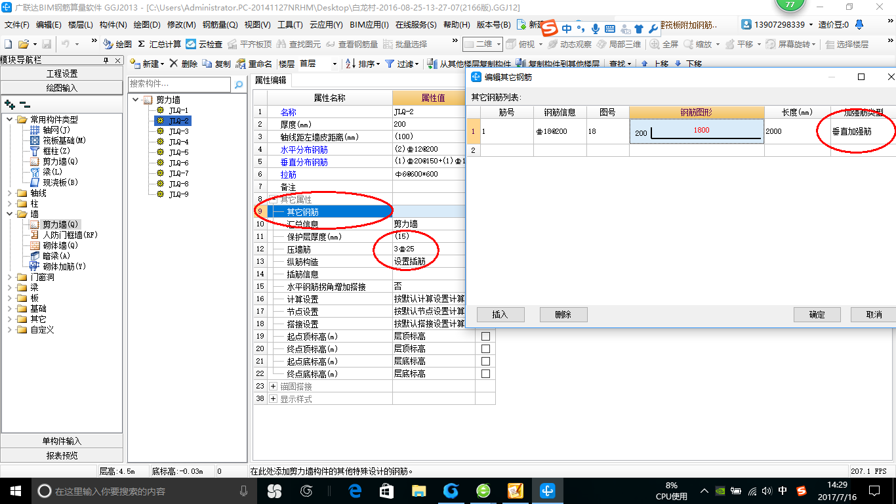The height and width of the screenshot is (504, 896).
Task: Click 删除 button in rebar dialog
Action: (x=563, y=314)
